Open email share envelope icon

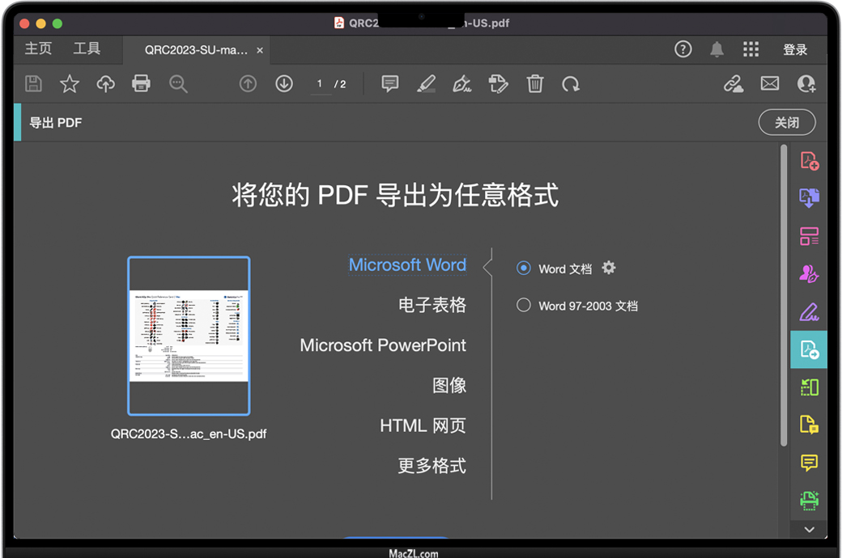[769, 83]
